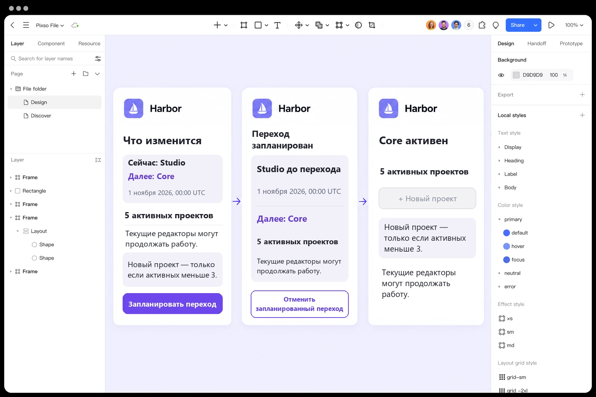Select the Discover page
Image resolution: width=596 pixels, height=397 pixels.
click(x=54, y=116)
